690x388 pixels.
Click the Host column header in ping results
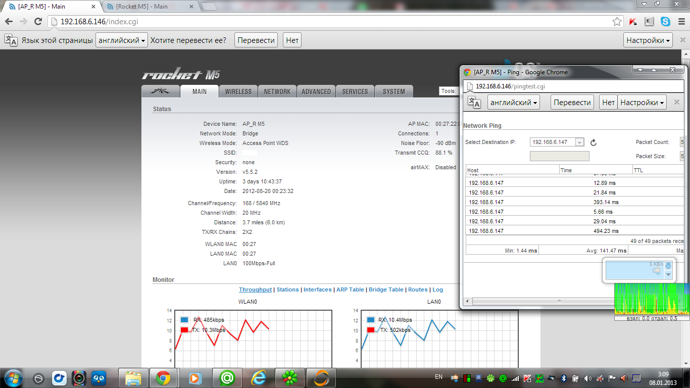coord(512,170)
